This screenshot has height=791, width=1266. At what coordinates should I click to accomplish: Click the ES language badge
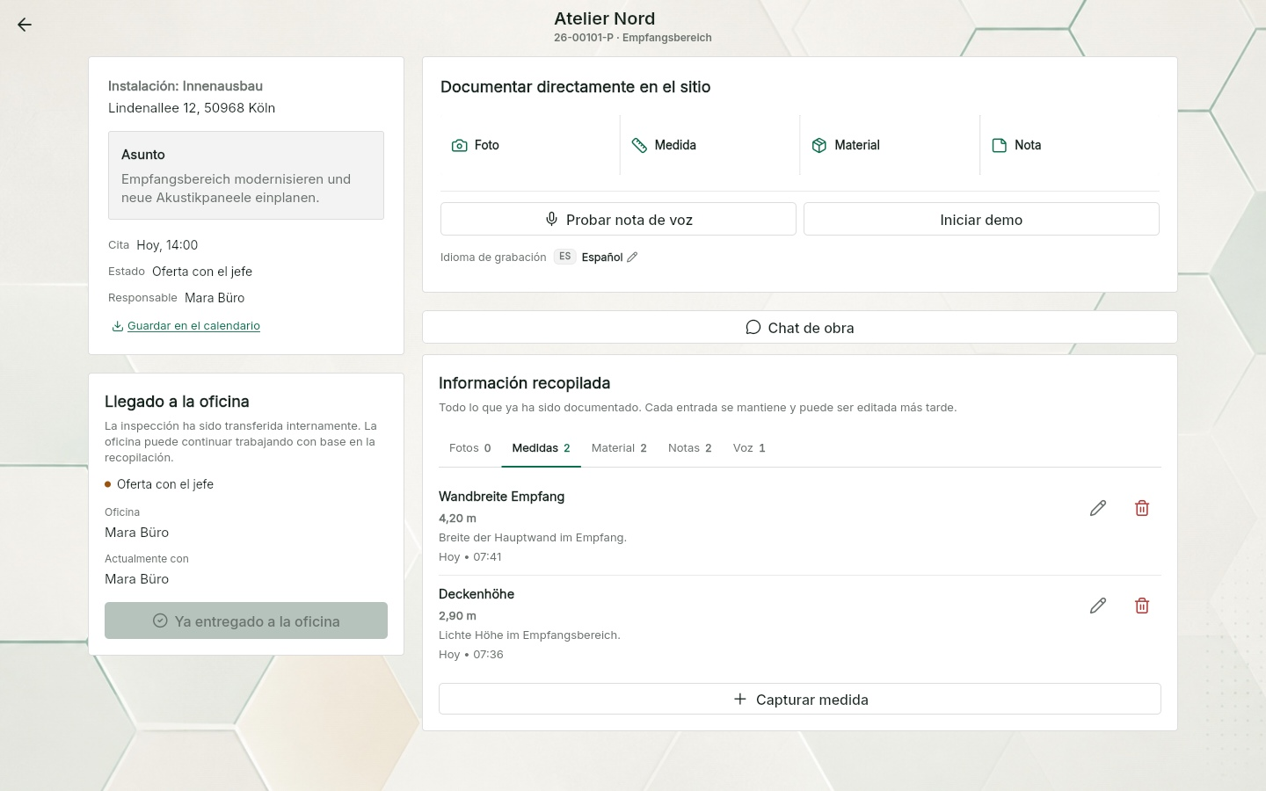coord(564,257)
